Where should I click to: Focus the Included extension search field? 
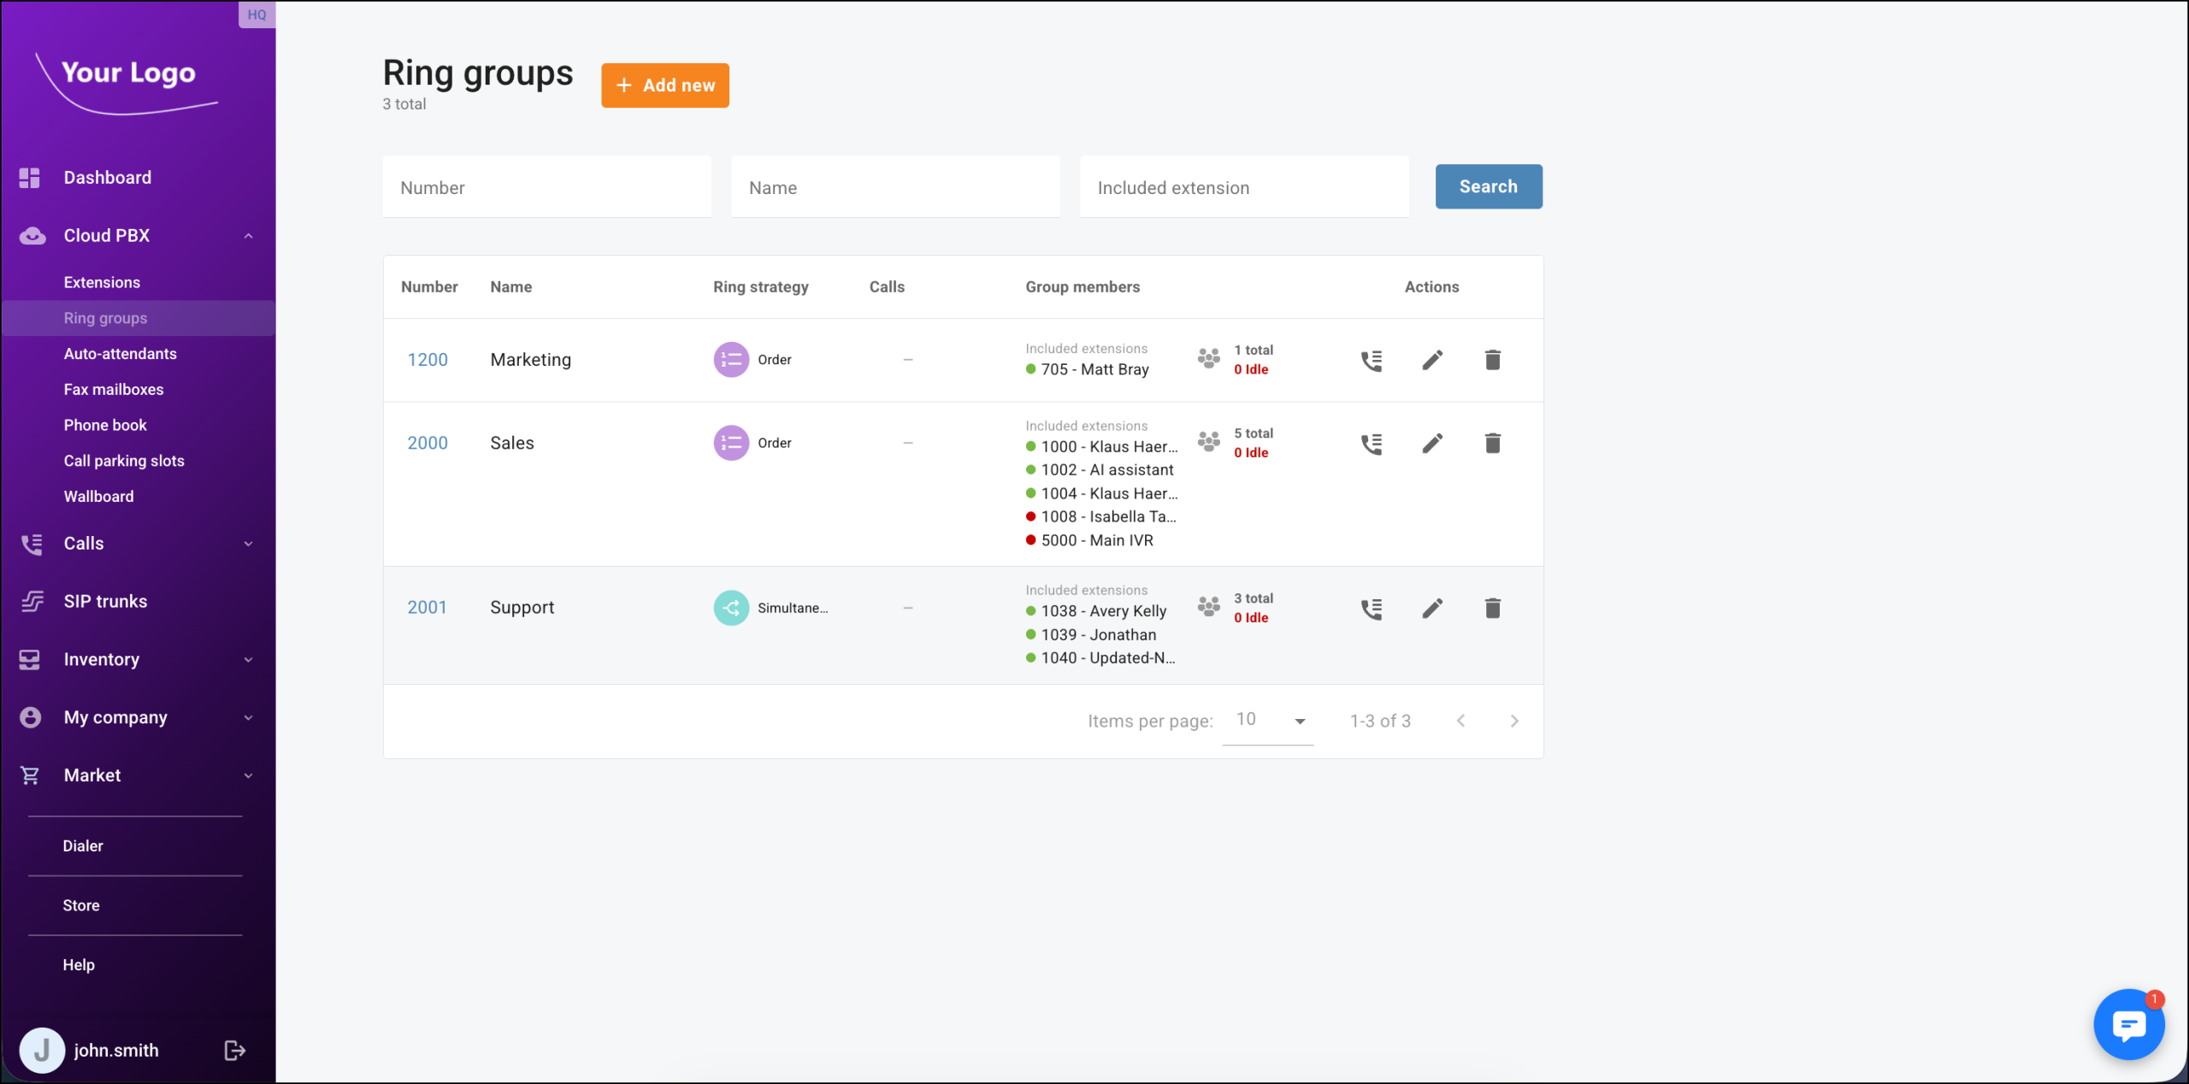pos(1243,187)
